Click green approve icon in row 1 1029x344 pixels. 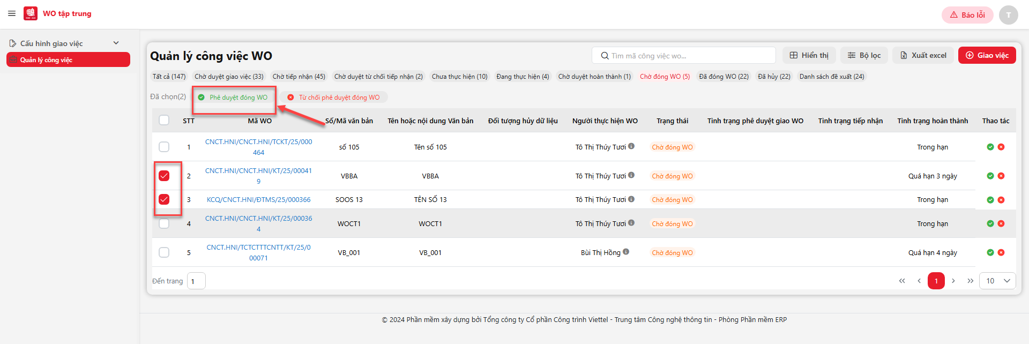click(x=990, y=147)
